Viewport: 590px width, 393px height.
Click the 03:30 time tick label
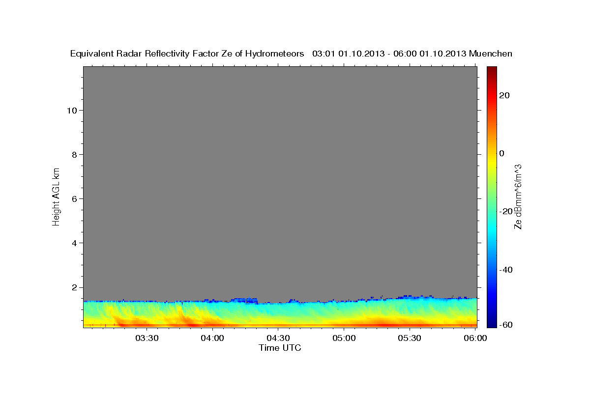tap(147, 338)
